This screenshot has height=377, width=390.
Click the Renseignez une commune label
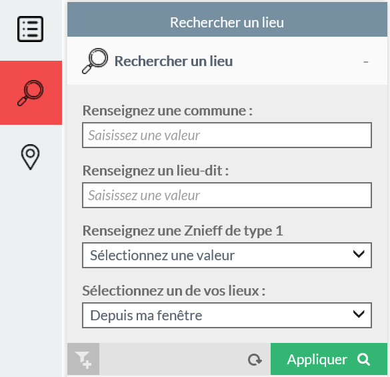167,111
